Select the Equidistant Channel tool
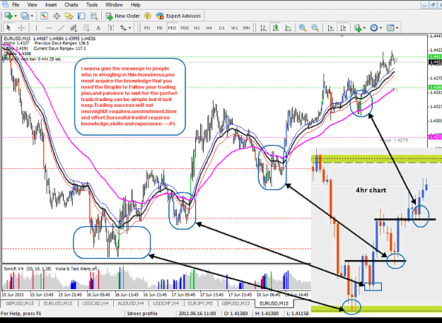 [74, 28]
